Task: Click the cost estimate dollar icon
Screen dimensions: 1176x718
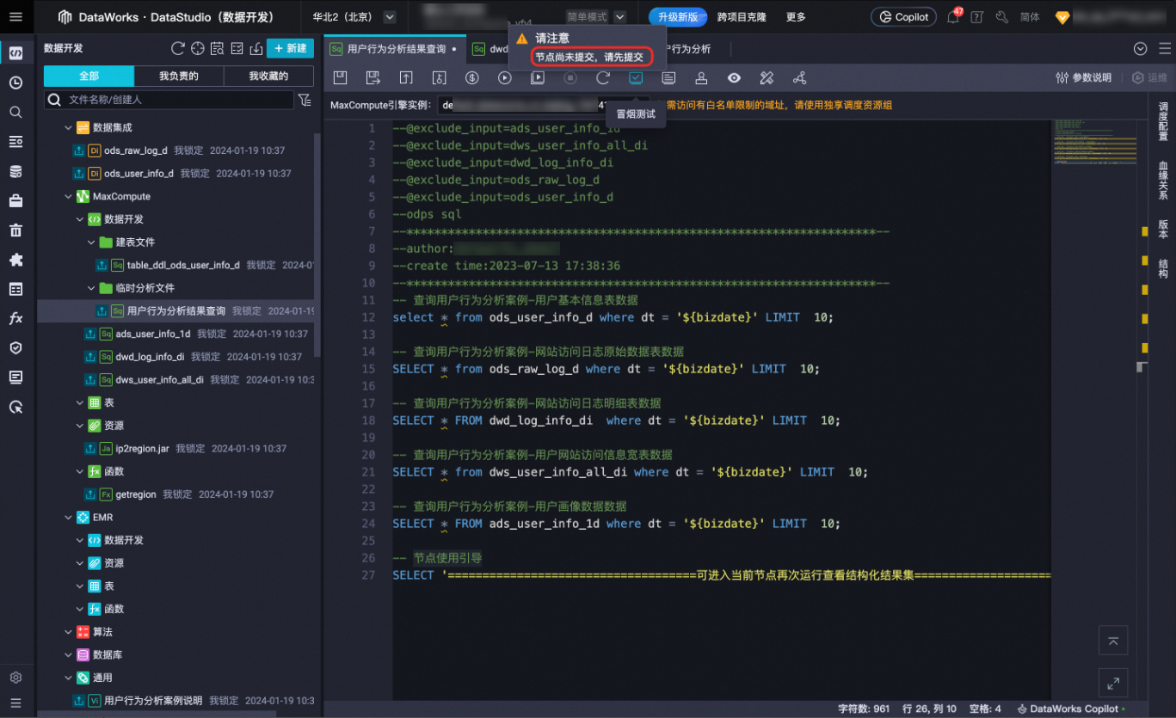Action: coord(472,77)
